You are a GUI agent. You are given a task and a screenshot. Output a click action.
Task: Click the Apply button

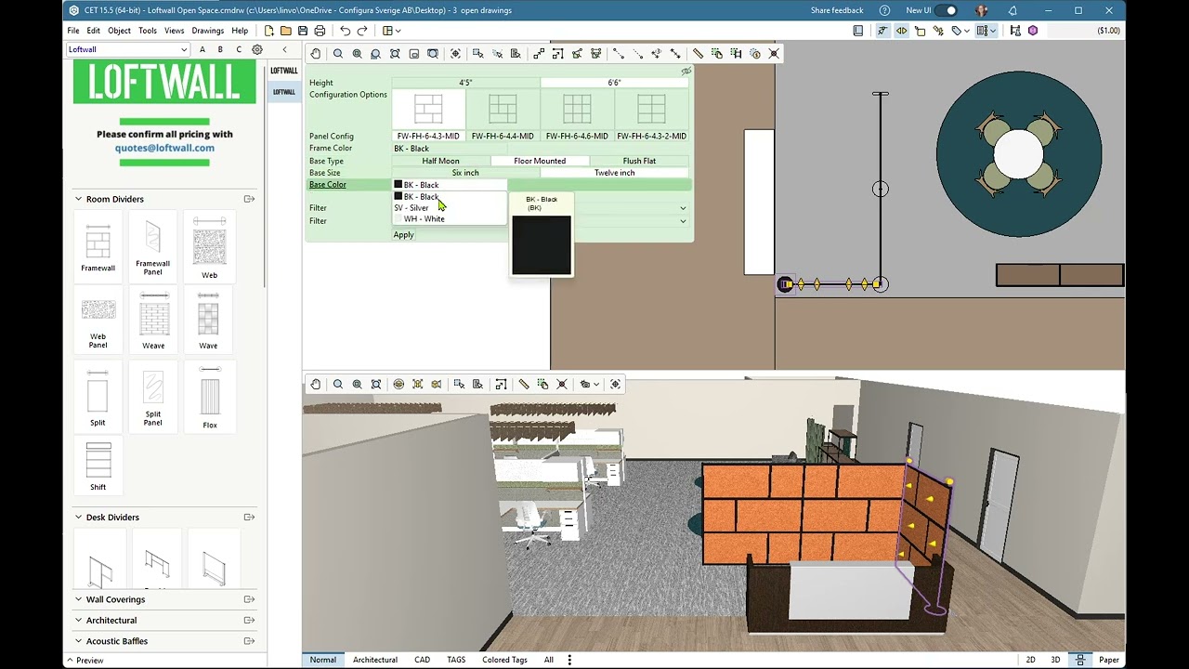click(x=403, y=235)
